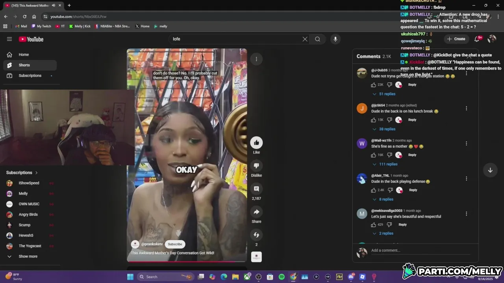Open Discord from taskbar
504x283 pixels.
tap(351, 277)
